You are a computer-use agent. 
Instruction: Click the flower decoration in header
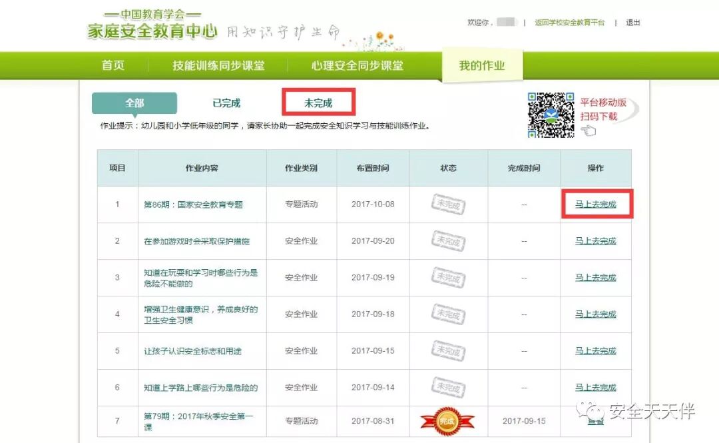379,40
